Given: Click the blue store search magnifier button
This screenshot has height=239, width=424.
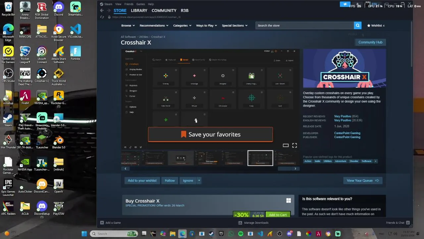Looking at the screenshot, I should point(357,26).
